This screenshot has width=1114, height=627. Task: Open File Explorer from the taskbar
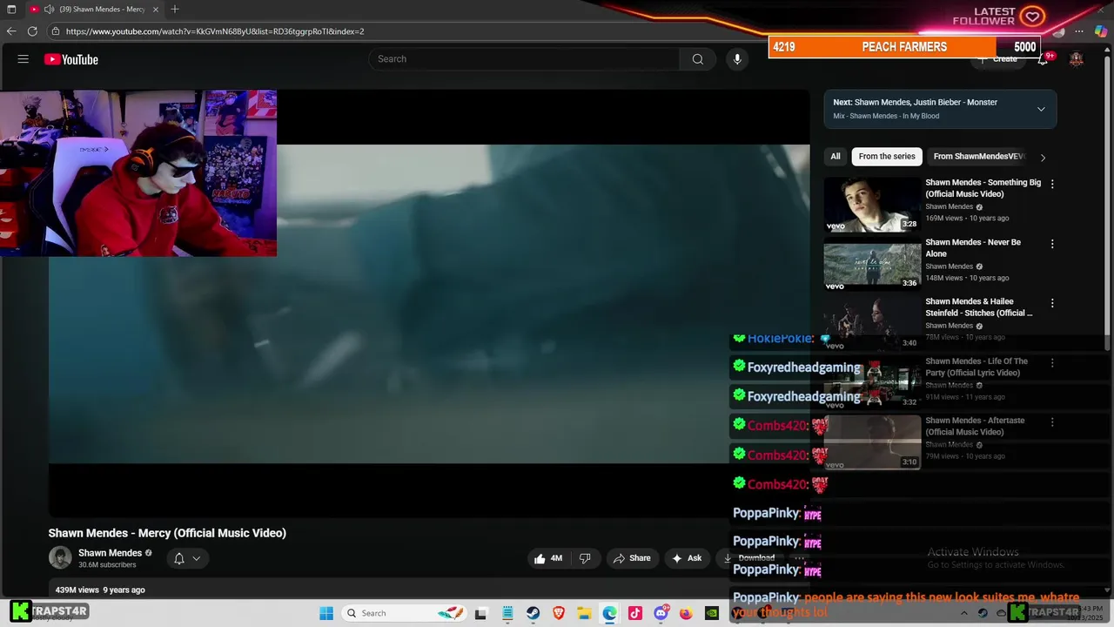585,613
